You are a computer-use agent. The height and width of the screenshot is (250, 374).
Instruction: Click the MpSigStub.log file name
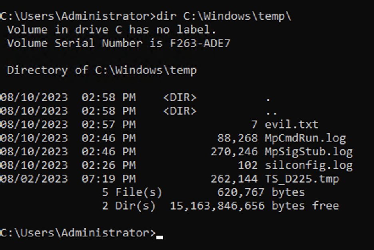click(308, 152)
